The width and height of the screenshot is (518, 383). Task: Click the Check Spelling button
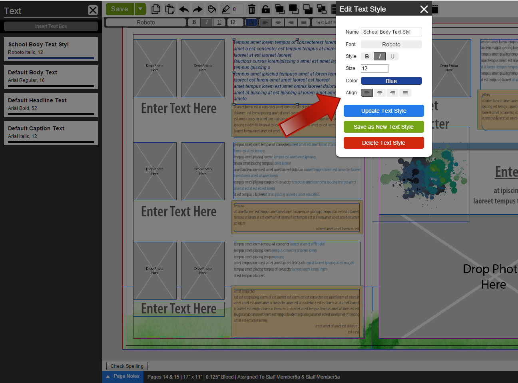(x=127, y=366)
